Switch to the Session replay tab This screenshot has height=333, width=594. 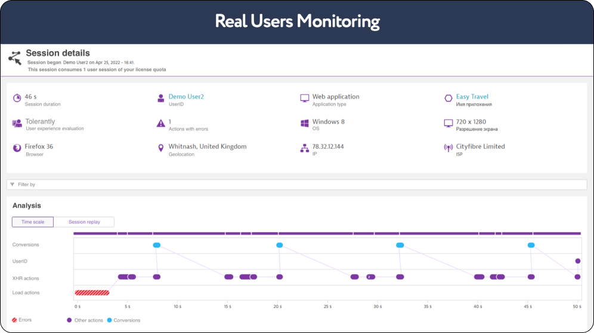pos(84,222)
